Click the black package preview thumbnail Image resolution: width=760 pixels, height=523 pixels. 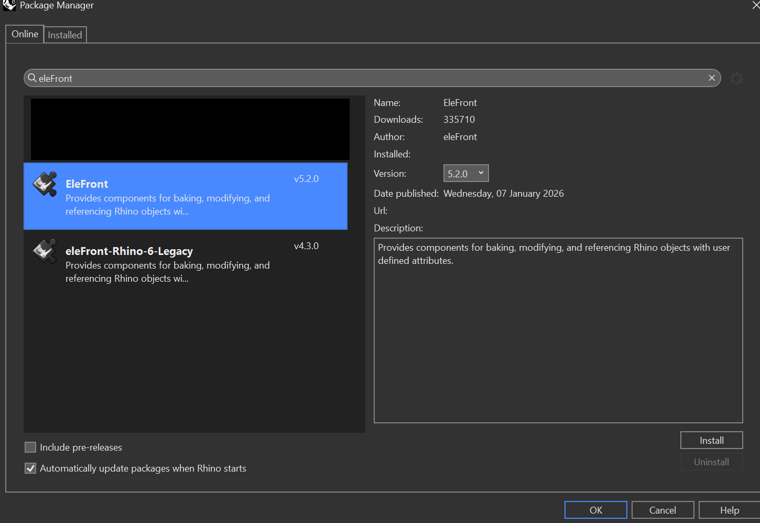(190, 129)
